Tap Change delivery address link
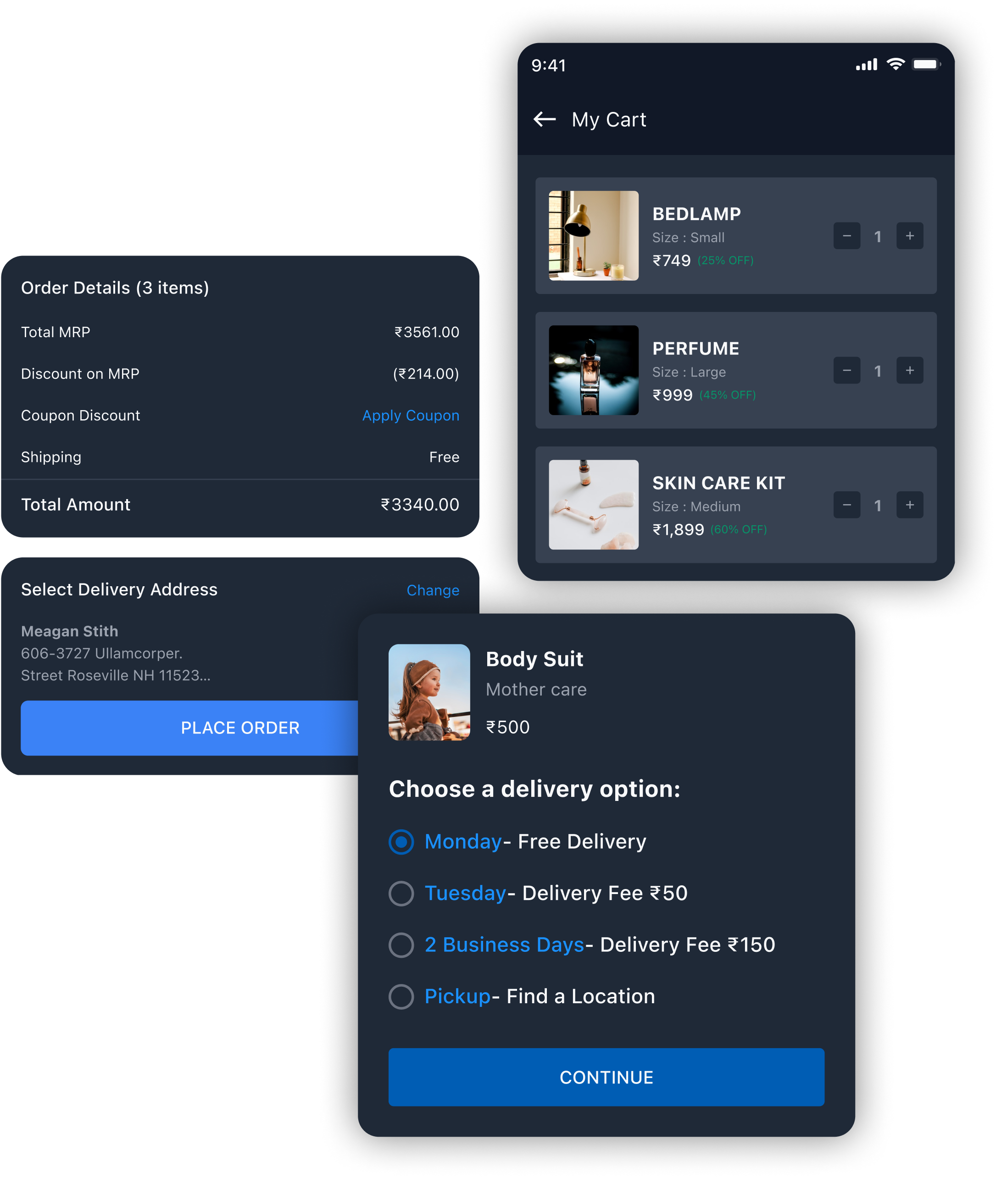The image size is (996, 1178). (433, 590)
